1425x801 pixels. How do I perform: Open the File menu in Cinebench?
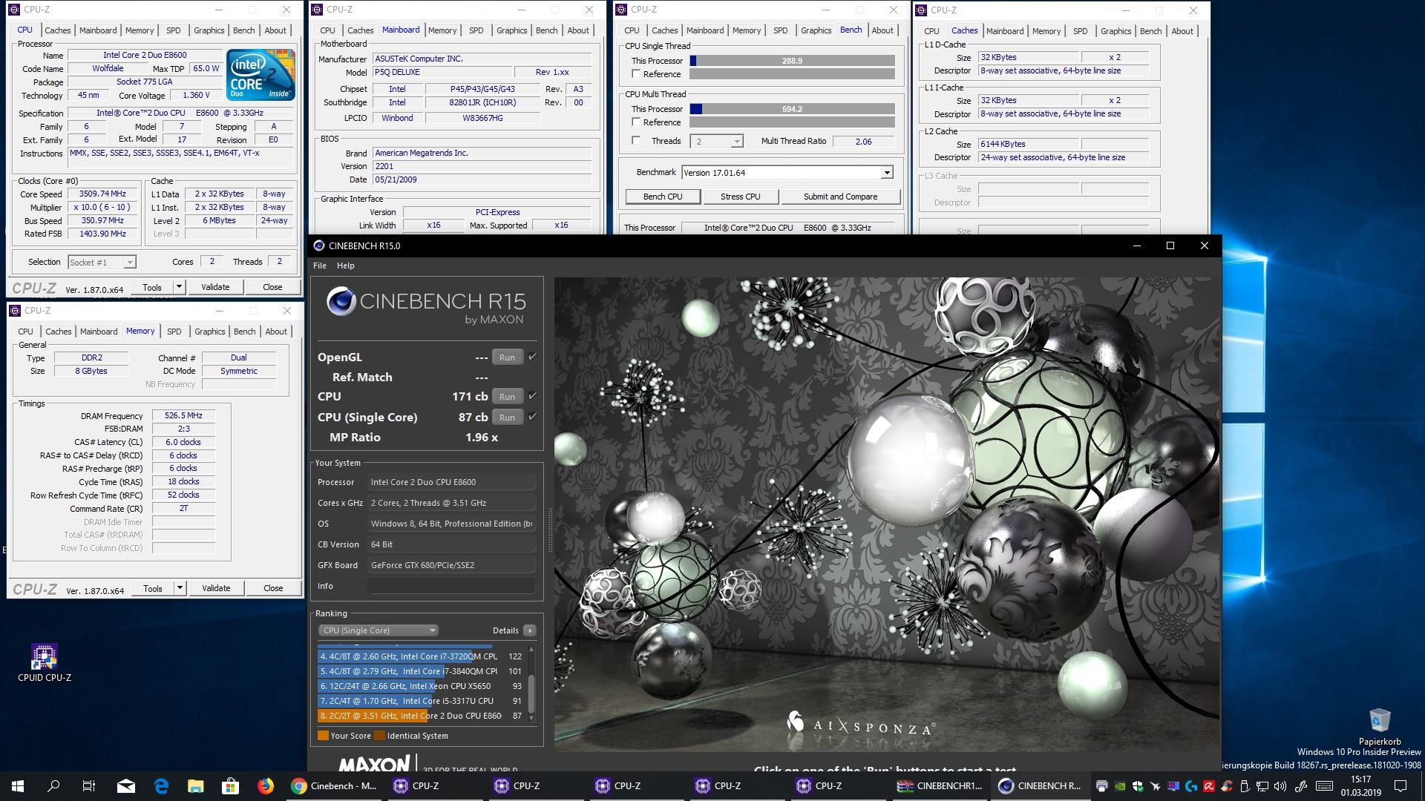click(x=320, y=266)
